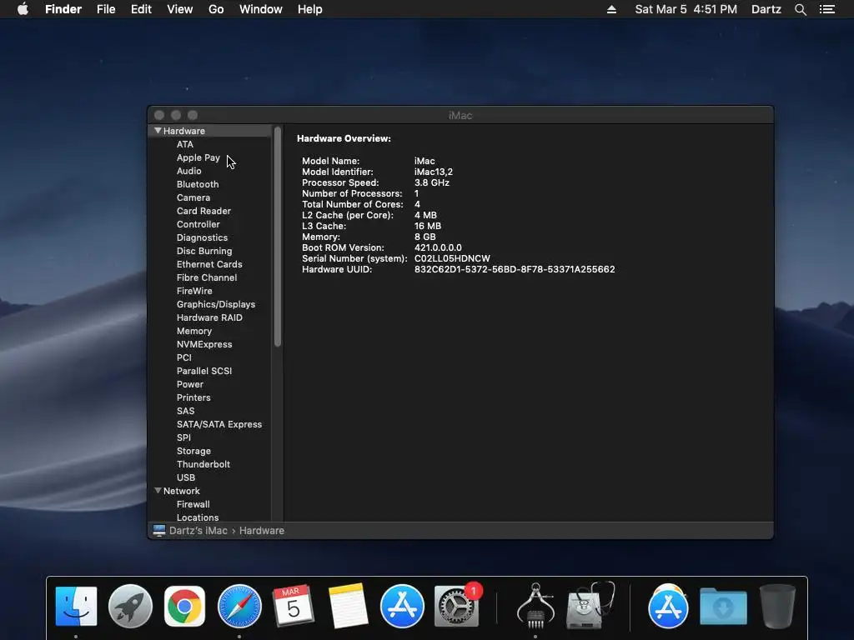
Task: Open the Apple menu
Action: tap(23, 9)
